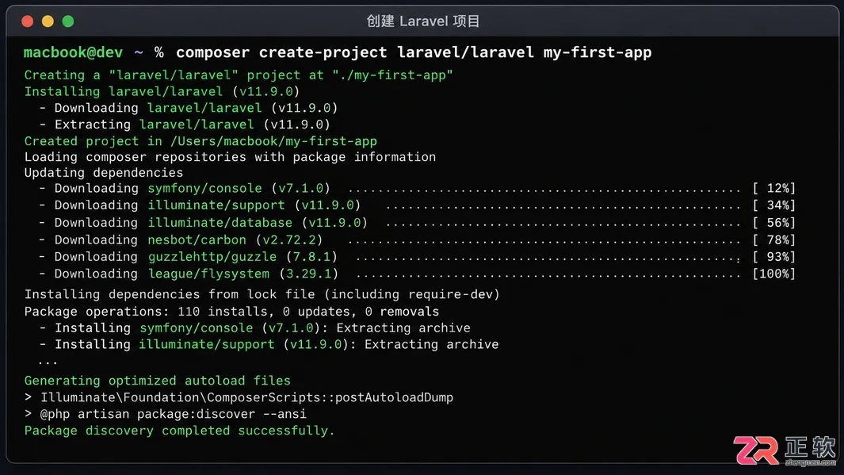This screenshot has height=475, width=844.
Task: Click the line 'Creating a "laravel/laravel" project'
Action: pos(239,75)
